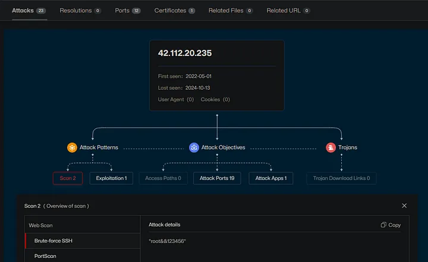Screen dimensions: 428x262
Task: Select the Attack Apps 1 node
Action: (271, 178)
